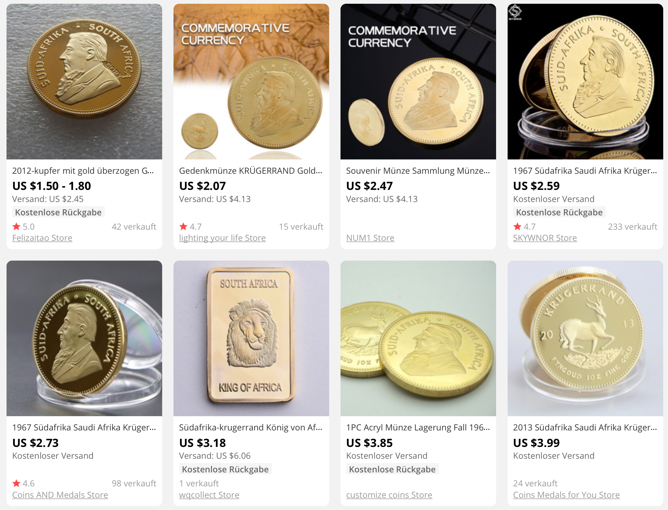This screenshot has width=668, height=510.
Task: Click the orange Commemorative Currency coin thumbnail
Action: [x=251, y=81]
